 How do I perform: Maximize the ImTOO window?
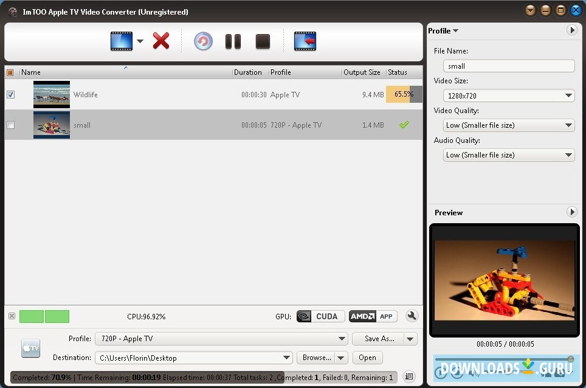(560, 10)
